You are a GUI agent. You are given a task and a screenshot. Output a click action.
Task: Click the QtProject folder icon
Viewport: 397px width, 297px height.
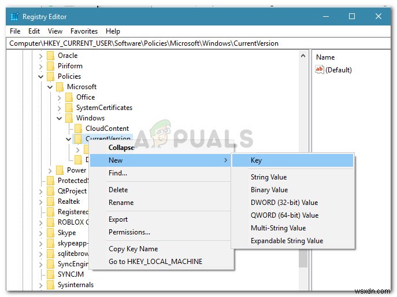[51, 191]
